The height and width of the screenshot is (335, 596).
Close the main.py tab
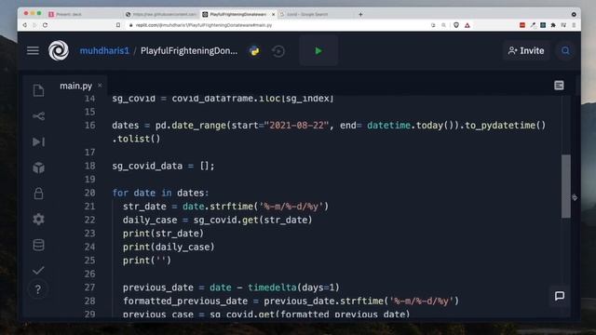tap(100, 86)
